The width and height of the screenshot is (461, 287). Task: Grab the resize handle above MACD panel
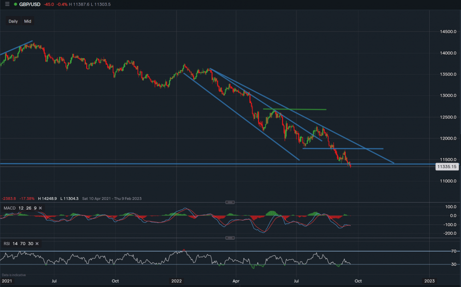coord(229,202)
